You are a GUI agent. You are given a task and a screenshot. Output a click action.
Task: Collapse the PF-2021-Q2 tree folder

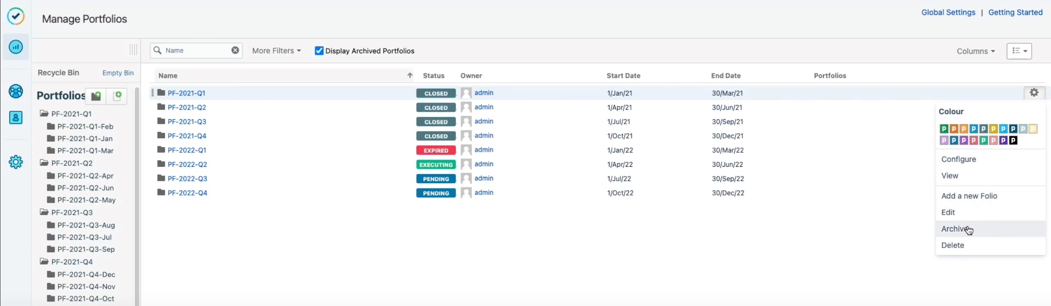coord(44,163)
